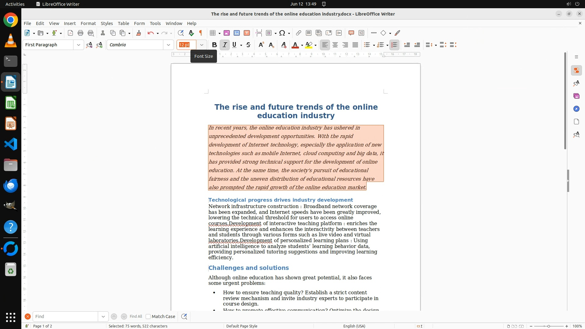The width and height of the screenshot is (585, 329).
Task: Toggle Italic formatting button
Action: tap(225, 45)
